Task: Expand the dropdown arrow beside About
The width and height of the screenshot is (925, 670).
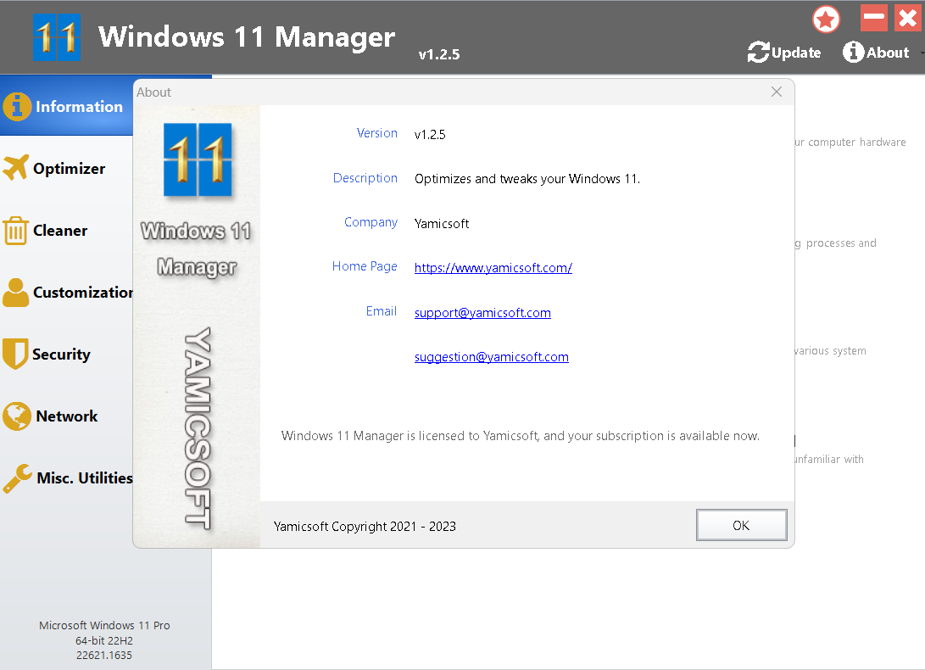Action: tap(922, 53)
